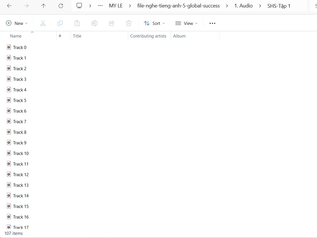Click the back navigation arrow
The height and width of the screenshot is (238, 317).
coord(9,6)
